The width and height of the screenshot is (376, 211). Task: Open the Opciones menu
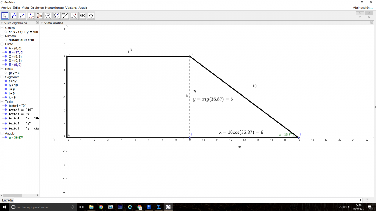(37, 8)
